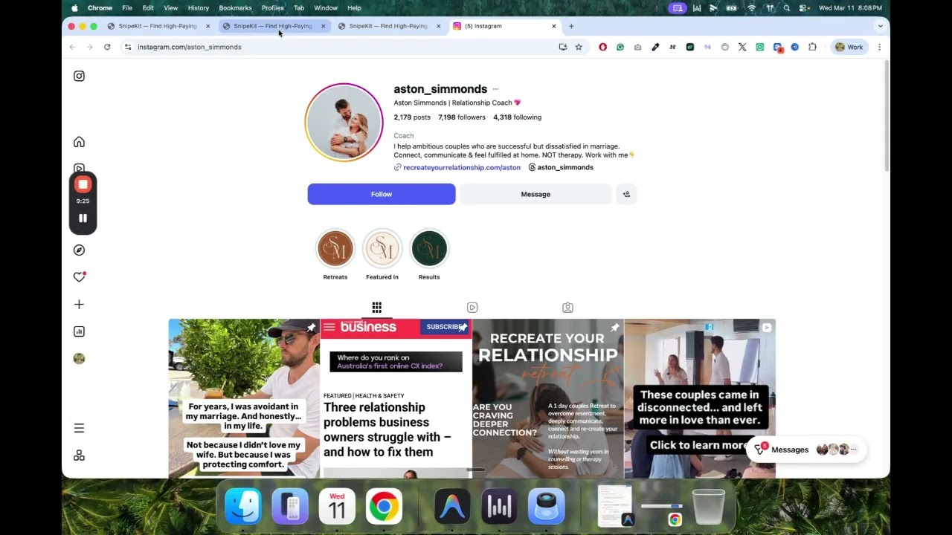Select the Posts grid tab
Viewport: 952px width, 535px height.
[377, 308]
